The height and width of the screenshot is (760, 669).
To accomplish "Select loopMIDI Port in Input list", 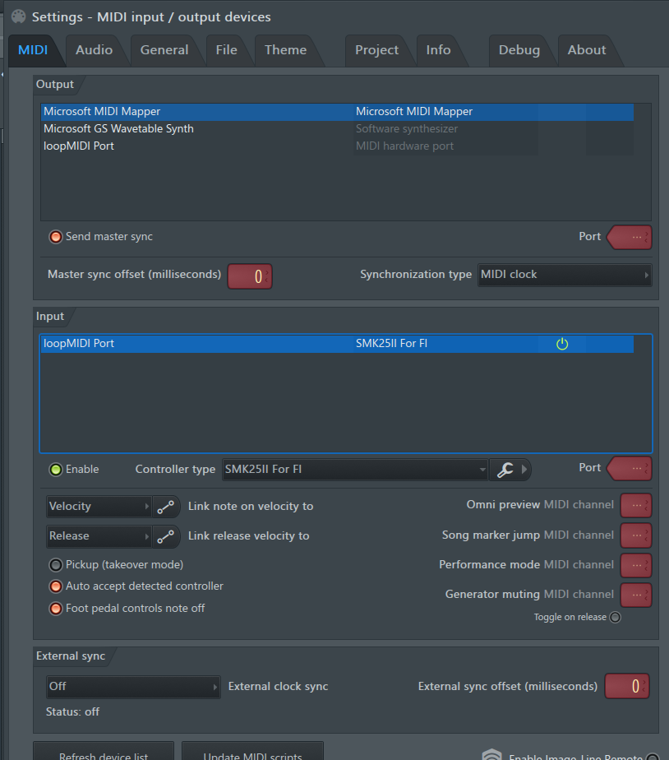I will click(337, 344).
